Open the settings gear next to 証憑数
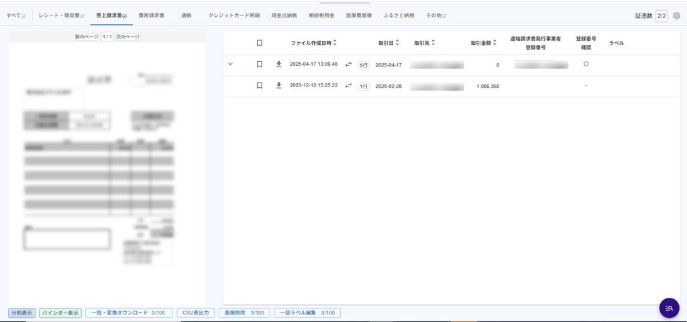687x322 pixels. [x=676, y=15]
